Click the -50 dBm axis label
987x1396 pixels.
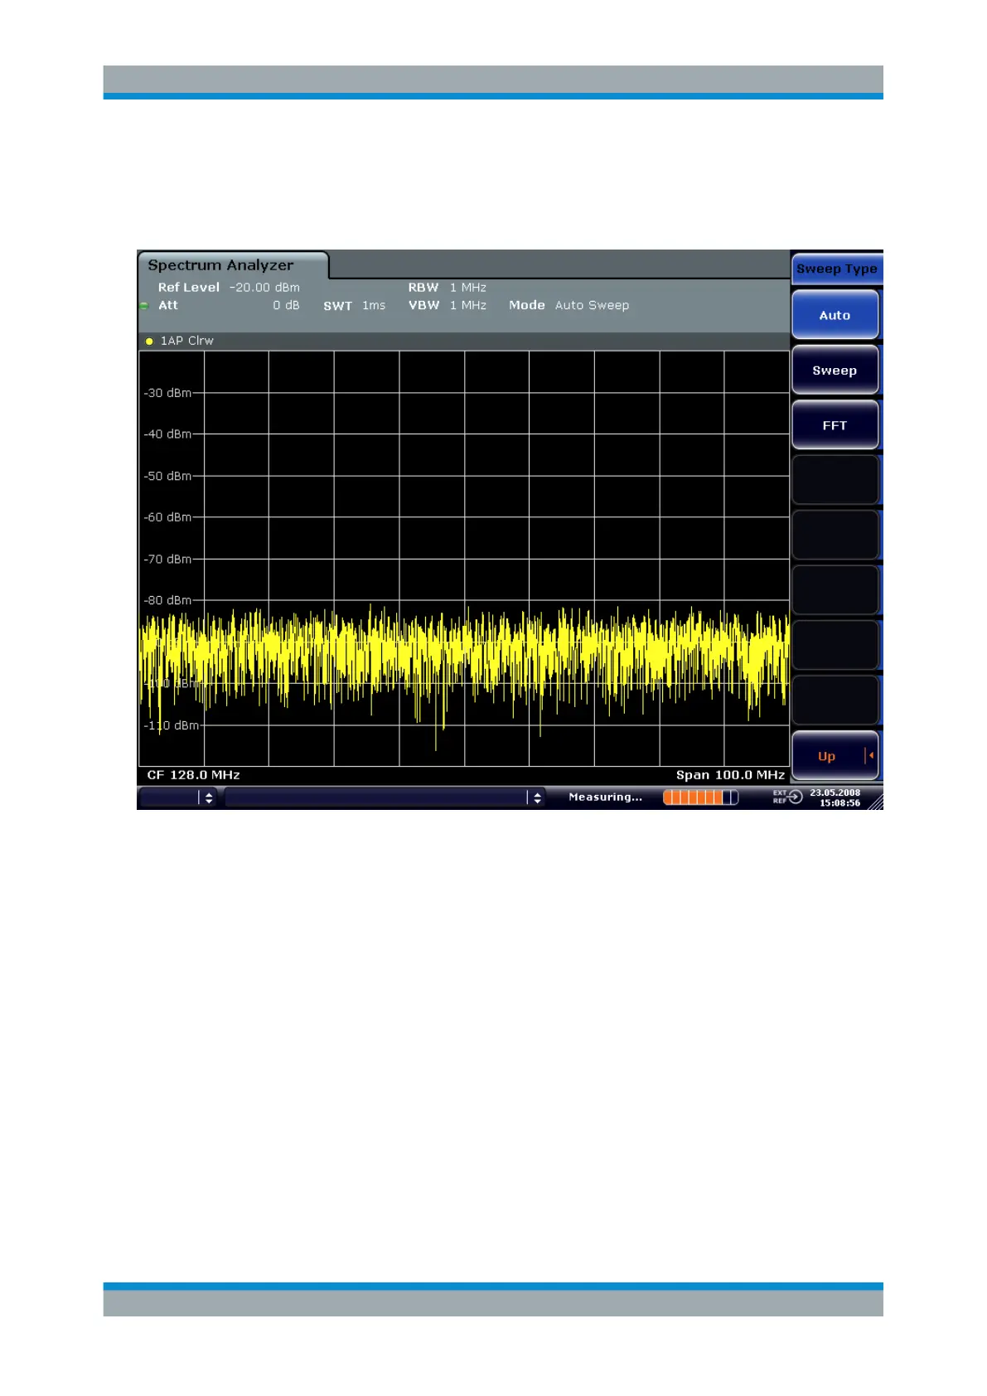tap(167, 476)
